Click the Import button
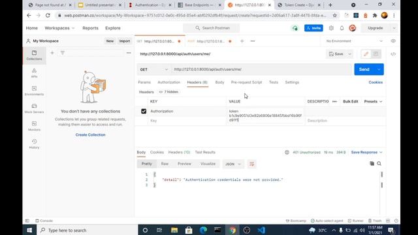This screenshot has height=235, width=418. point(125,41)
